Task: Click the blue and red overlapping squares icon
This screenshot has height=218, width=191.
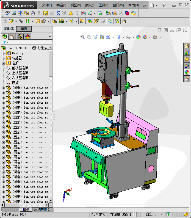Action: point(127,13)
